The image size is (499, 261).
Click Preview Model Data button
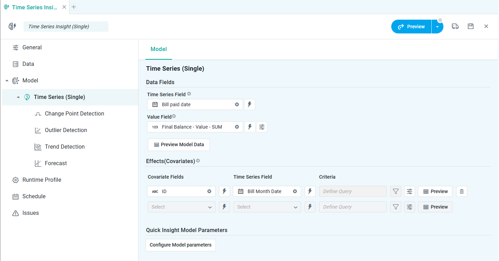(x=179, y=145)
